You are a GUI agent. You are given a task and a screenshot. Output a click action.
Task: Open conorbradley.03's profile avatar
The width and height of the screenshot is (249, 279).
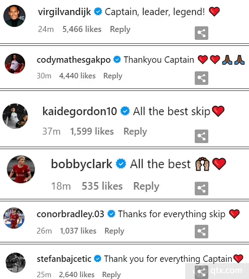pyautogui.click(x=14, y=218)
